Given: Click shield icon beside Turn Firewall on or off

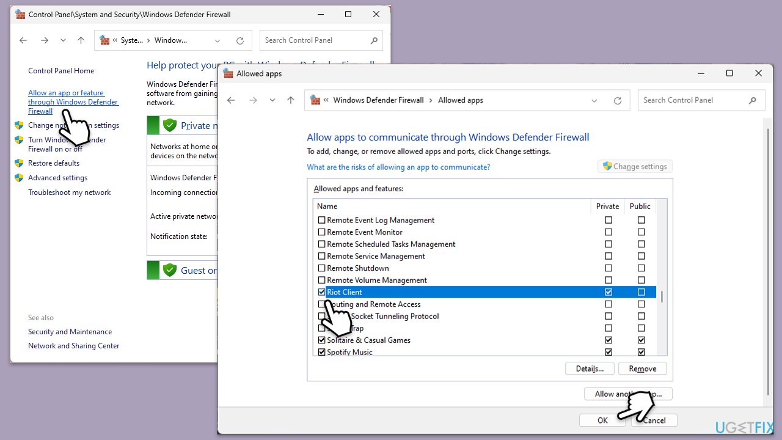Looking at the screenshot, I should pyautogui.click(x=19, y=140).
